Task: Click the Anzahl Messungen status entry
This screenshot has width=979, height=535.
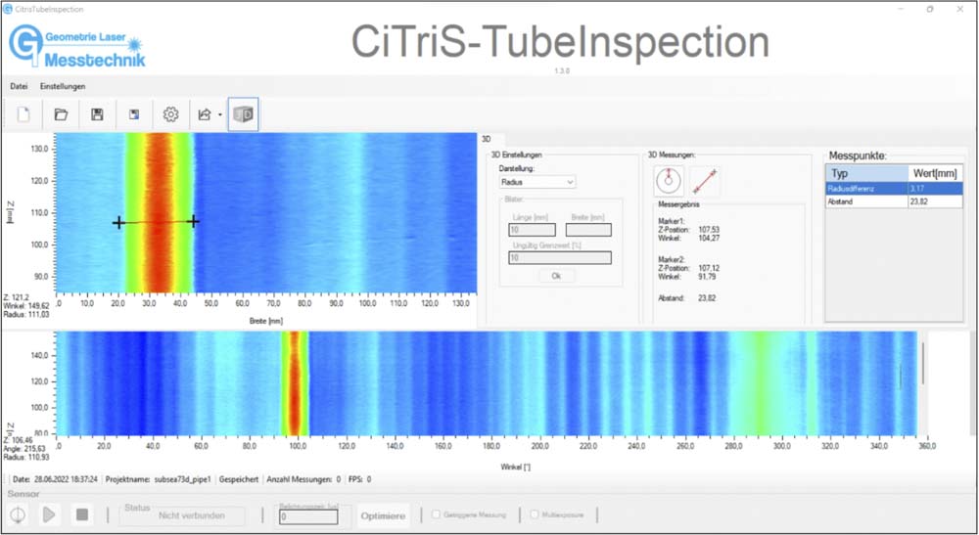Action: pyautogui.click(x=303, y=479)
